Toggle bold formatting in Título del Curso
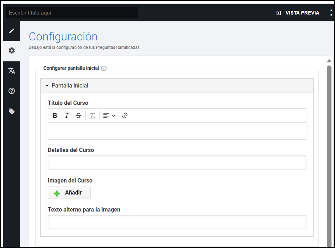The image size is (335, 248). tap(55, 116)
